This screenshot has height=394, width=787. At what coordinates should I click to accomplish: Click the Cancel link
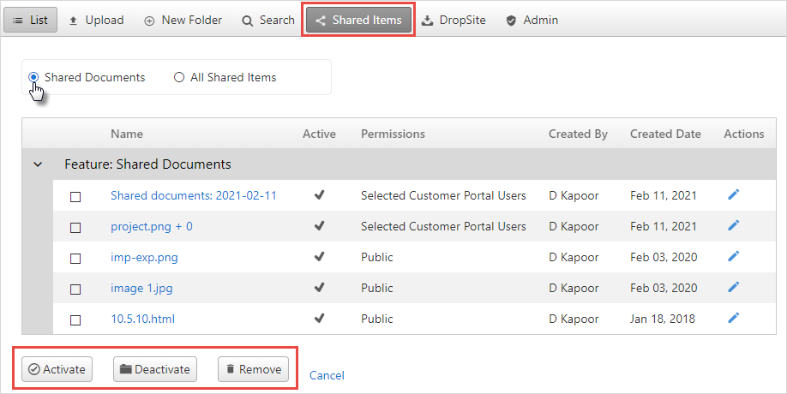327,375
